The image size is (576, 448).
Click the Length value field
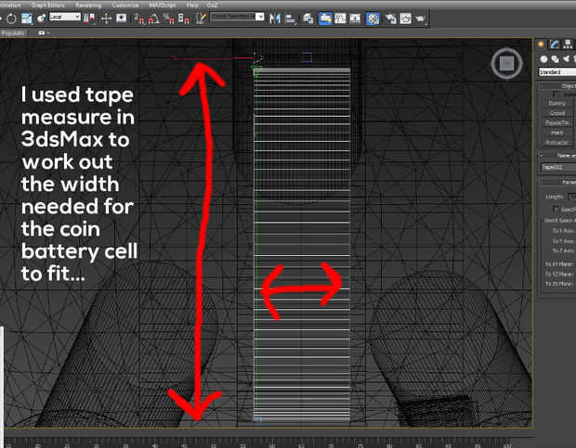(x=572, y=197)
